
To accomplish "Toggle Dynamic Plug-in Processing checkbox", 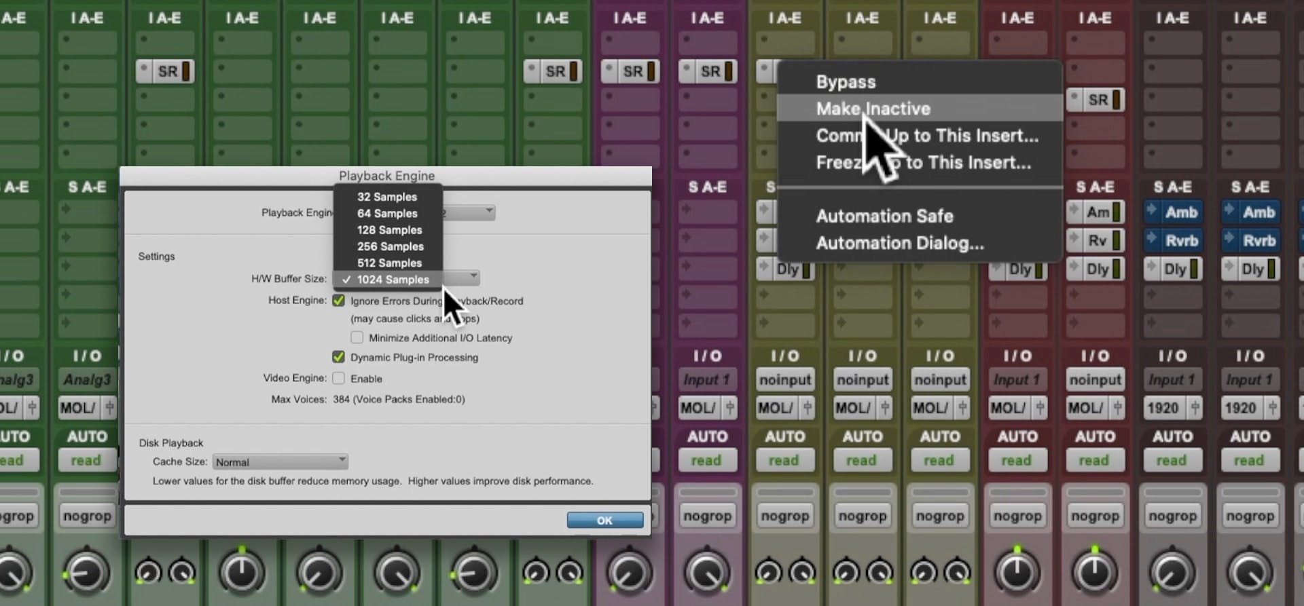I will click(338, 357).
